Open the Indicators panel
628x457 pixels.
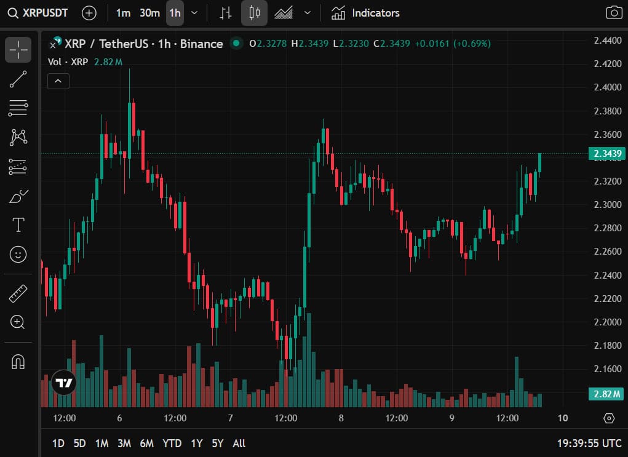(365, 13)
